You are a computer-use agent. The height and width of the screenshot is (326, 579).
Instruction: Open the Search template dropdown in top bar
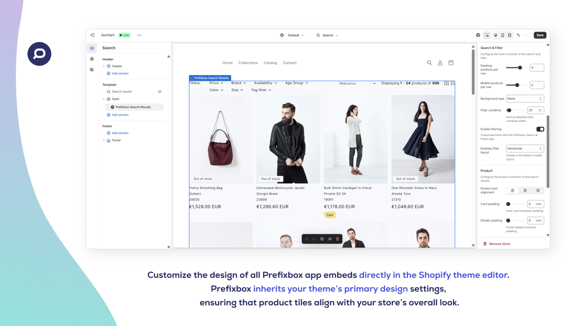327,35
